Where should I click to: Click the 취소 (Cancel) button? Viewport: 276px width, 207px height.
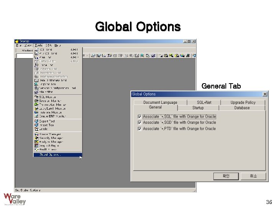[x=253, y=176]
